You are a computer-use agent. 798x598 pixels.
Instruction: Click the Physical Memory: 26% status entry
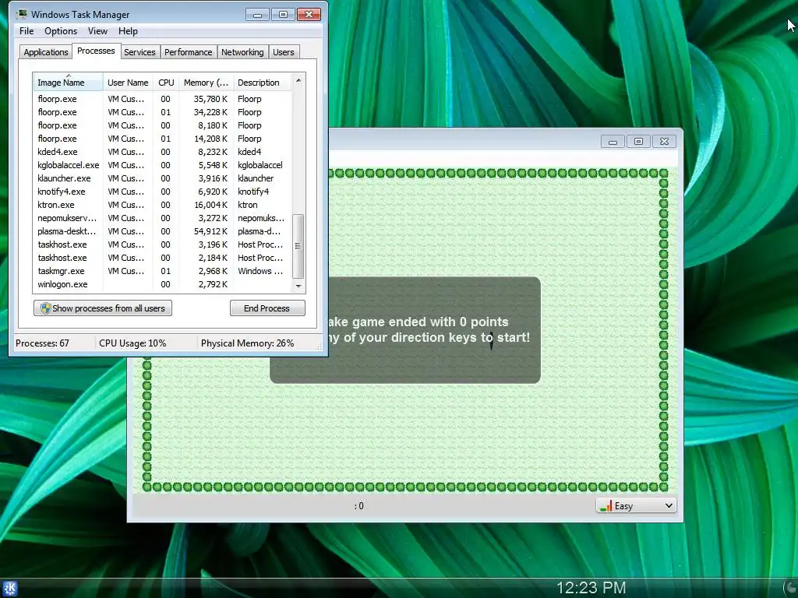pyautogui.click(x=247, y=343)
